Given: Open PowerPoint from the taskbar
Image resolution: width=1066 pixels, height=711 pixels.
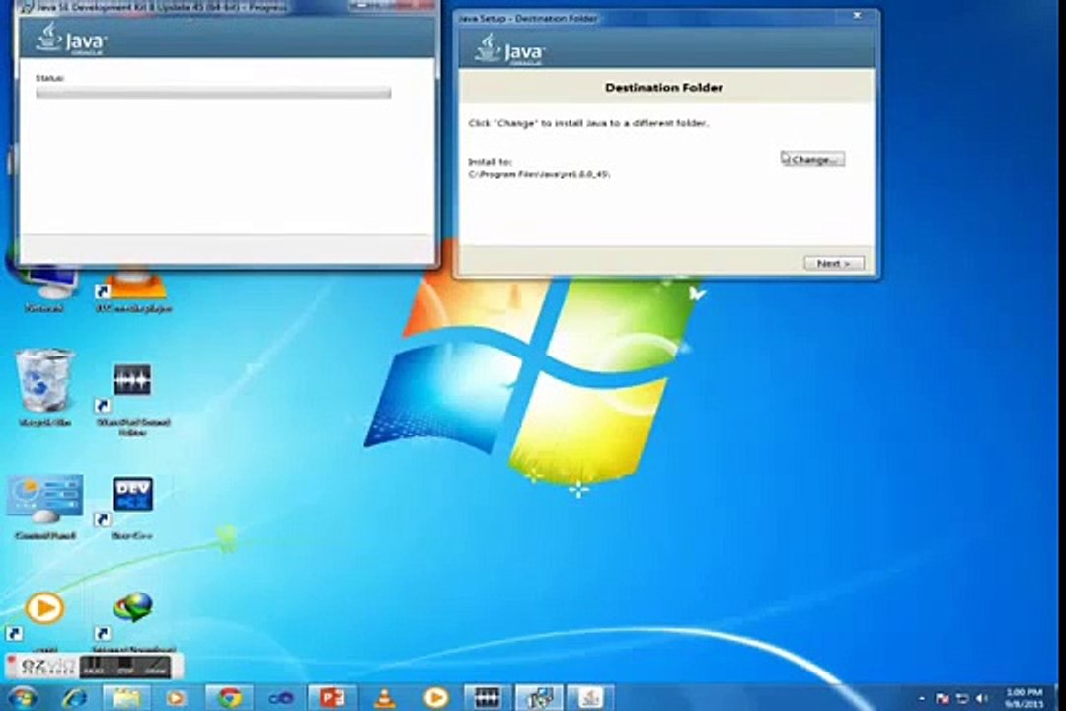Looking at the screenshot, I should click(x=333, y=698).
